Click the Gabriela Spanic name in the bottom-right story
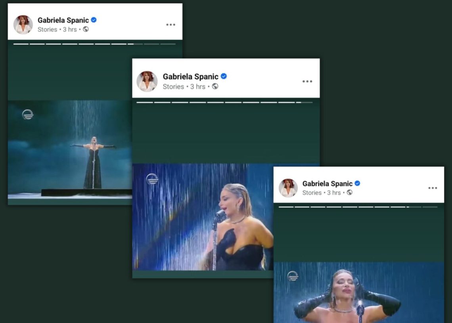The image size is (452, 323). [x=327, y=183]
